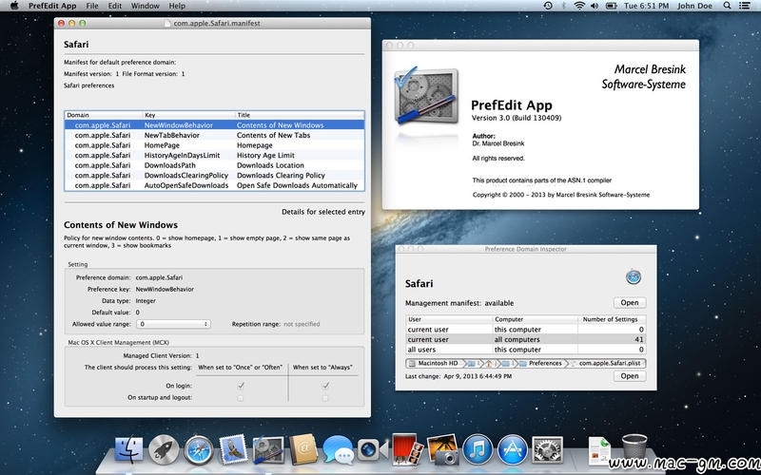The width and height of the screenshot is (761, 475).
Task: Click volume speaker icon in menu bar
Action: point(595,6)
